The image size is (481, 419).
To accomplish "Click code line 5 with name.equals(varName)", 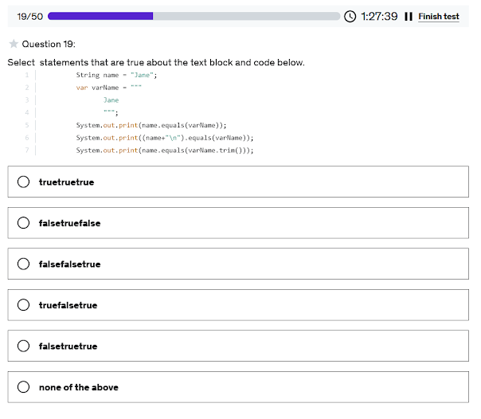I will (151, 125).
